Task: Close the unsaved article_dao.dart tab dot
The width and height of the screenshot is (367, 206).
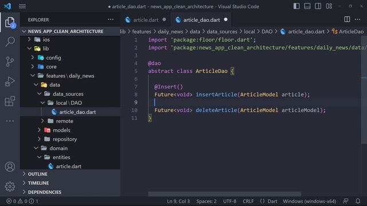Action: click(x=225, y=19)
